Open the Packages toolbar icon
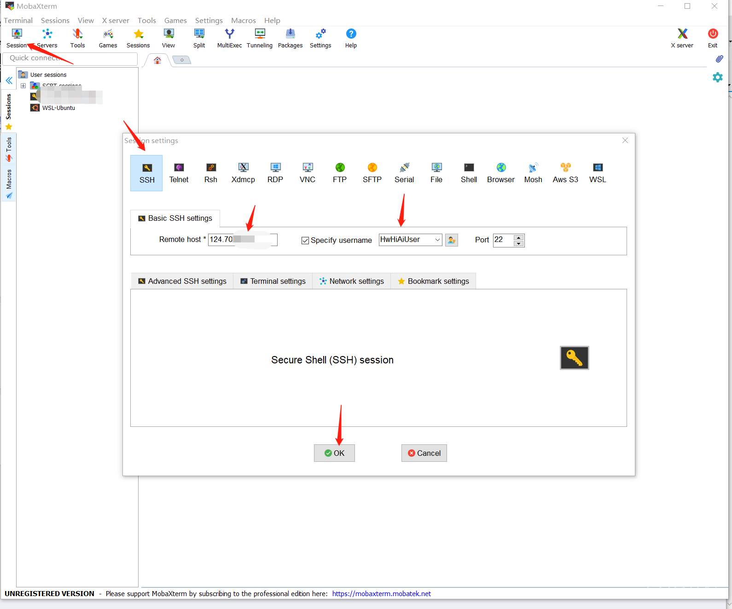Screen dimensions: 732x609 290,38
